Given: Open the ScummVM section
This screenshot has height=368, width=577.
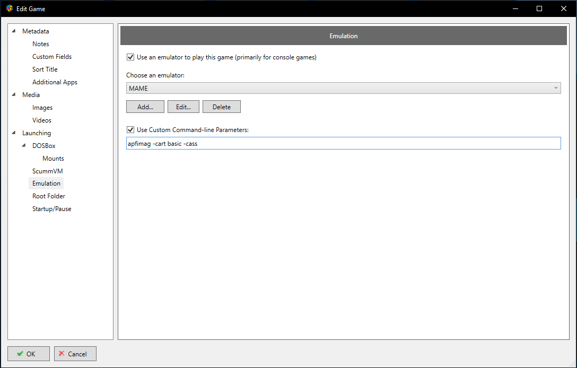Looking at the screenshot, I should (x=48, y=171).
